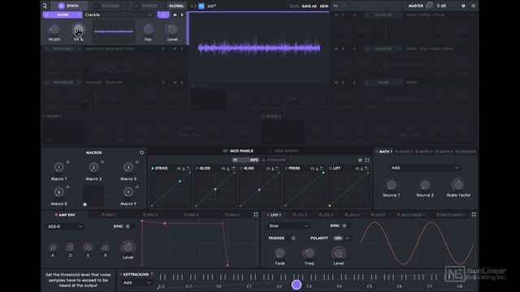Screen dimensions: 520x292
Task: Click the Macro X knob
Action: click(59, 192)
